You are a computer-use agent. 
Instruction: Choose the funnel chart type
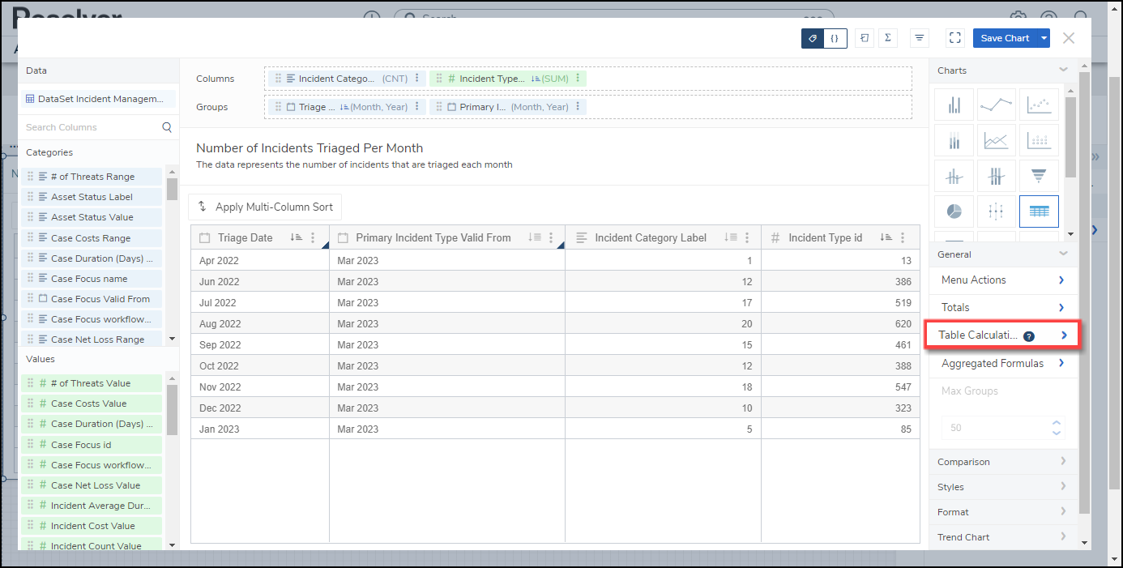1039,176
